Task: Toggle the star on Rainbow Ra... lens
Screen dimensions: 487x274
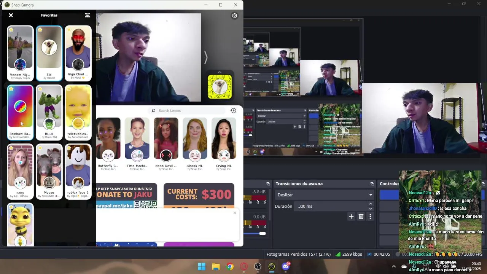Action: pos(11,89)
